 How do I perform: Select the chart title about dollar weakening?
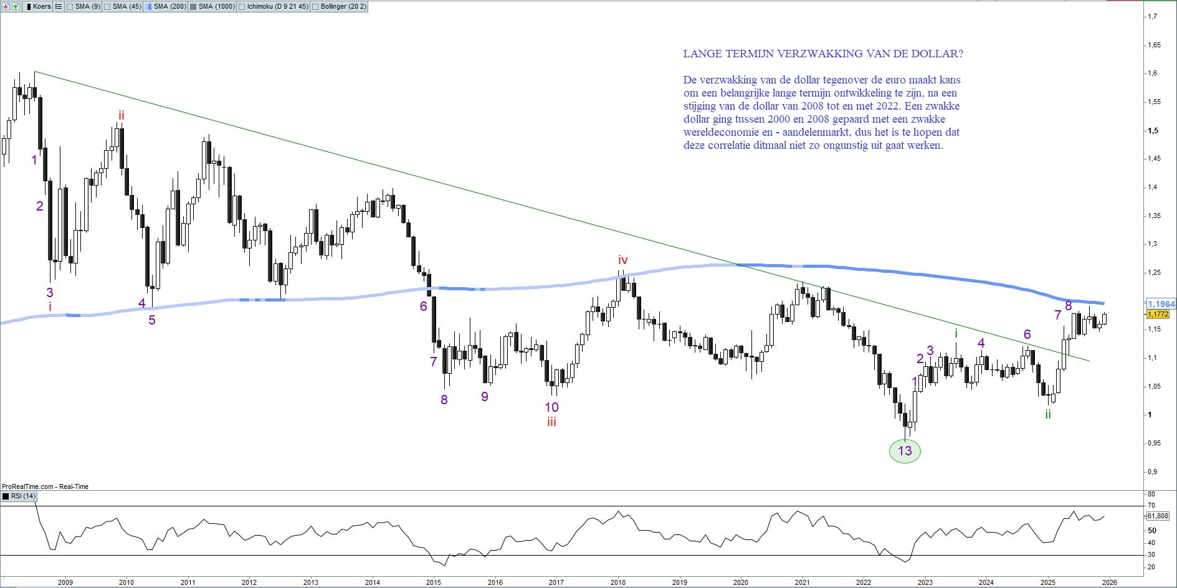coord(822,54)
